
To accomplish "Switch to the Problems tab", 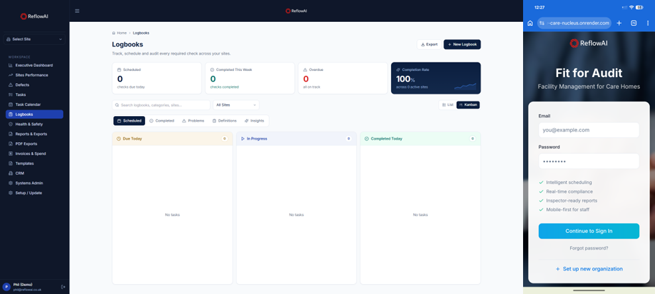I will [x=193, y=121].
